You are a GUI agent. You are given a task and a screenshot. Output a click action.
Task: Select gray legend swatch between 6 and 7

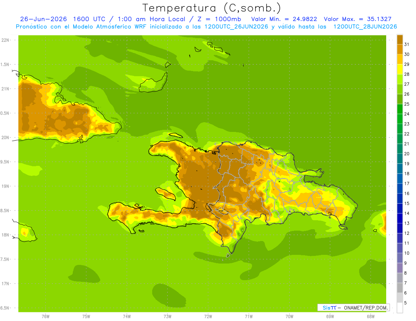(400, 288)
